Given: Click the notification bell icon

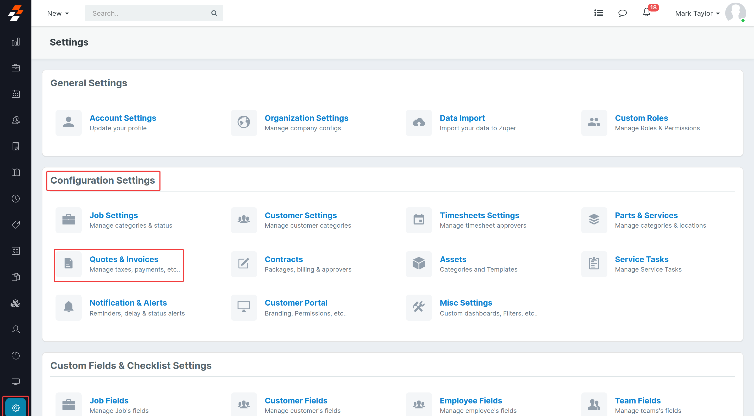Looking at the screenshot, I should (646, 13).
